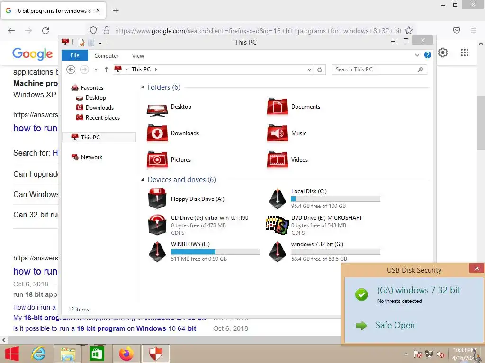Open Firefox hamburger menu

pyautogui.click(x=474, y=30)
